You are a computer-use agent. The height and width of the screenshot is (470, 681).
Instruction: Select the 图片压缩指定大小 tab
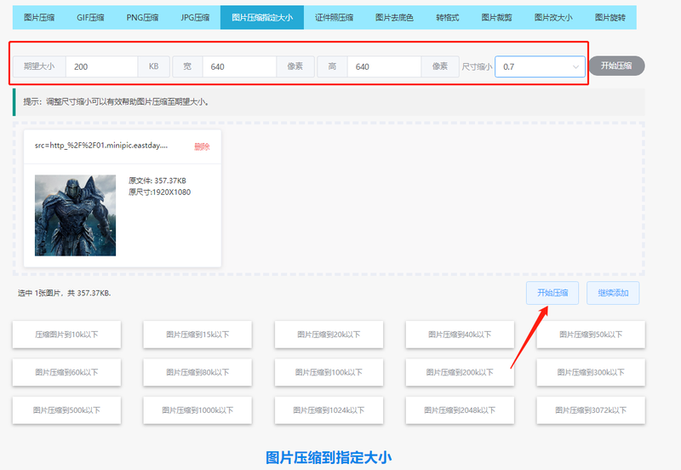click(262, 17)
